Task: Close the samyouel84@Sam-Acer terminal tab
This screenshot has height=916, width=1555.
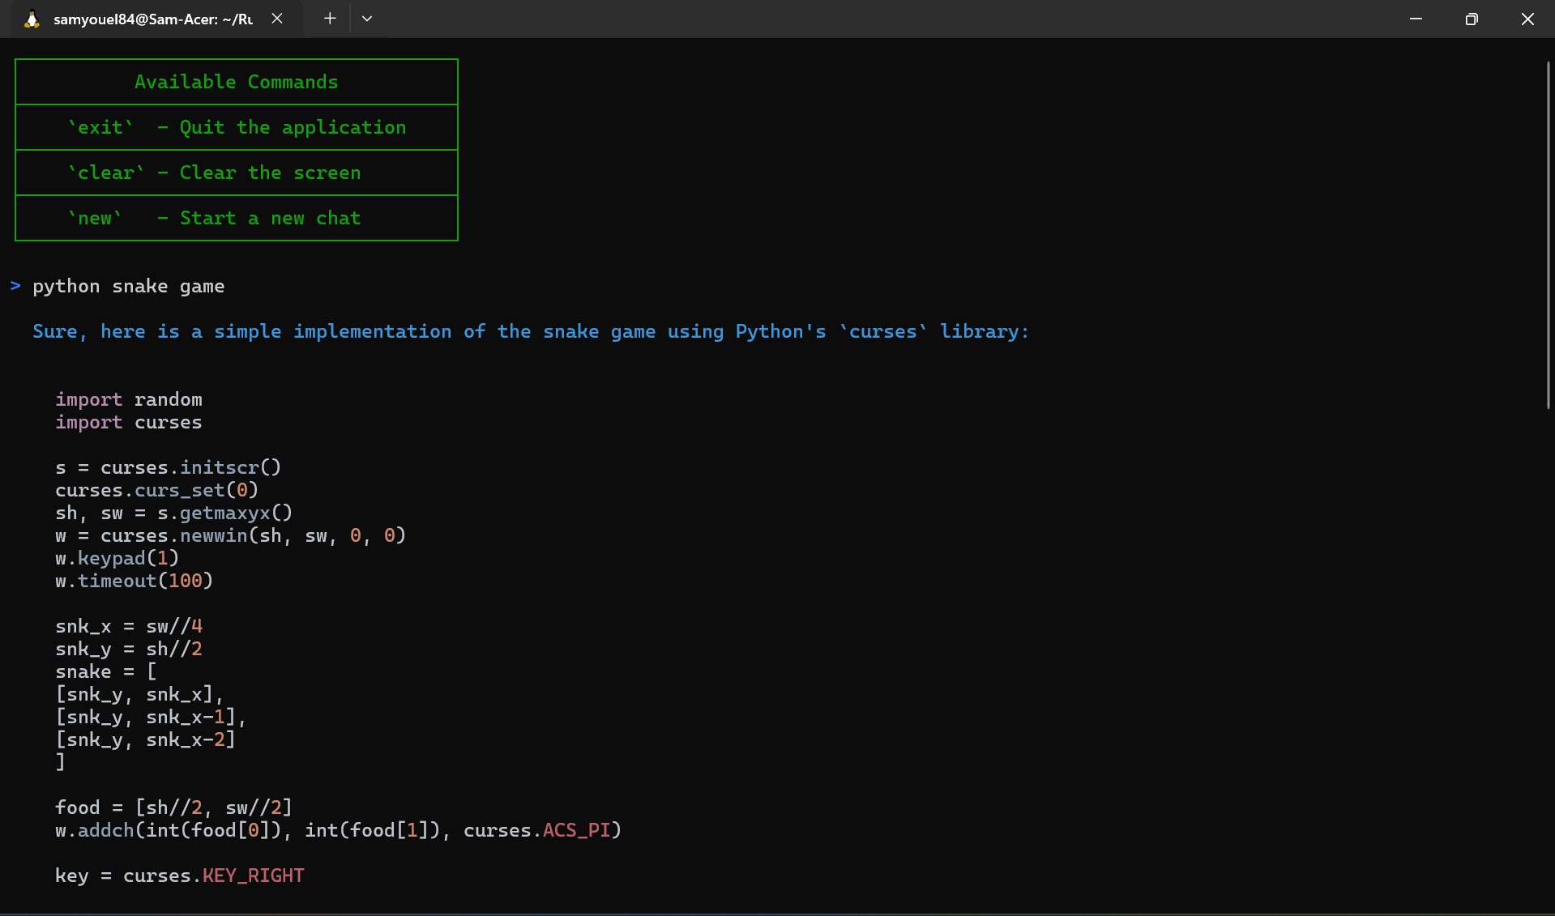Action: [x=277, y=19]
